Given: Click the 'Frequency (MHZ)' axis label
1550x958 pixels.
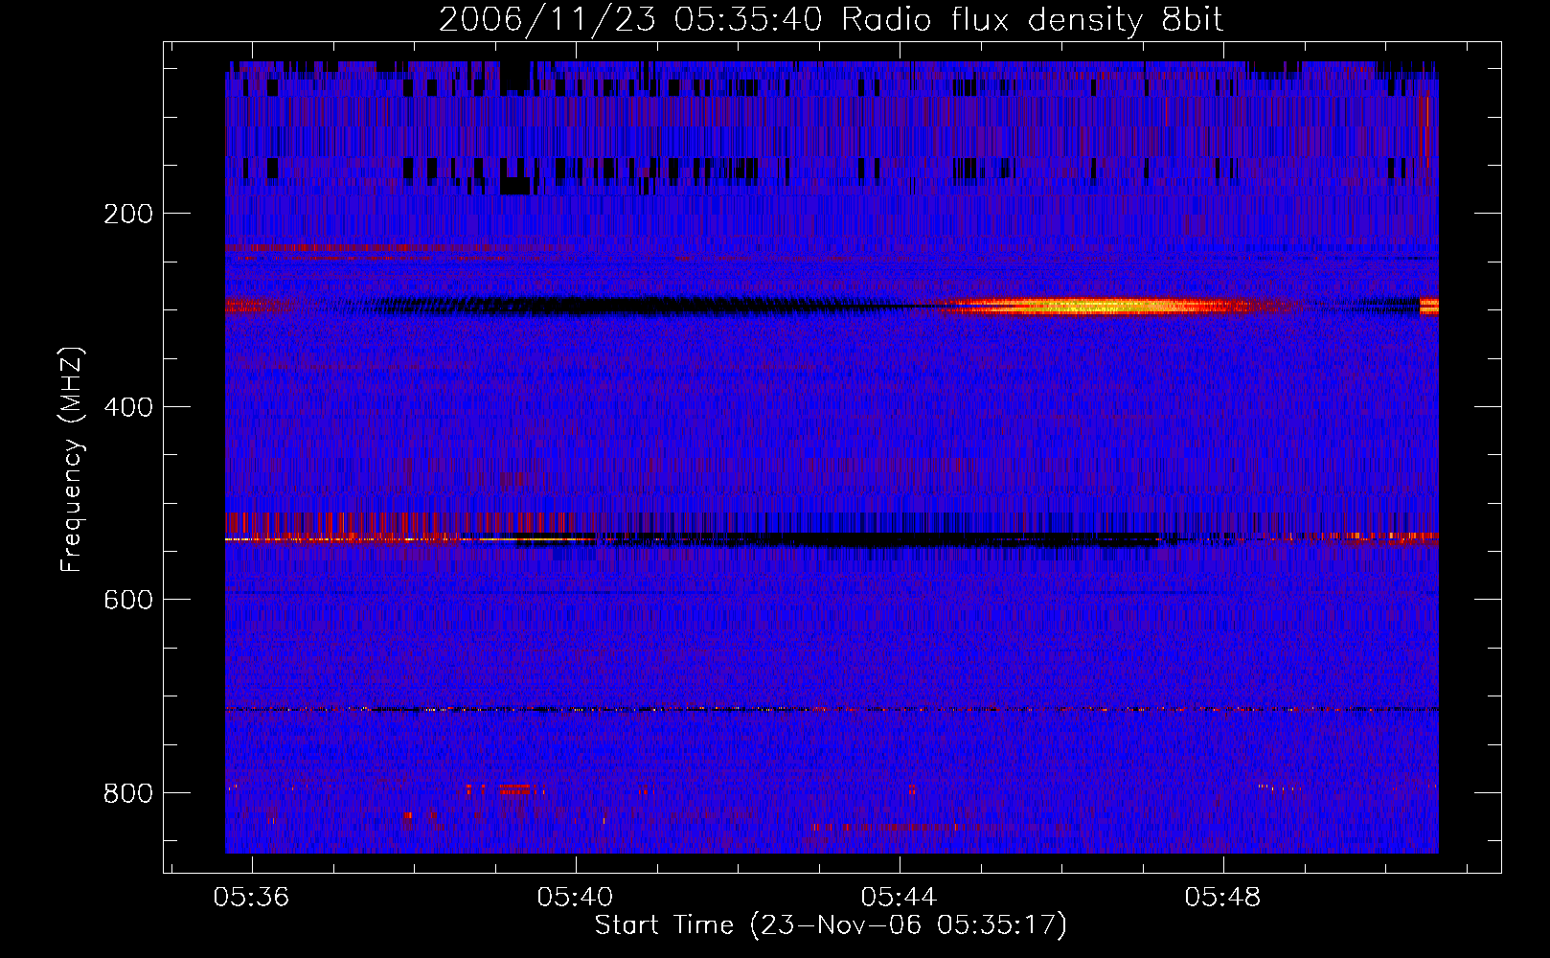Looking at the screenshot, I should [x=72, y=460].
